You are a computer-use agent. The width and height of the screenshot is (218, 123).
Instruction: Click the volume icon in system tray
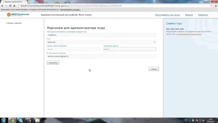coord(204,120)
